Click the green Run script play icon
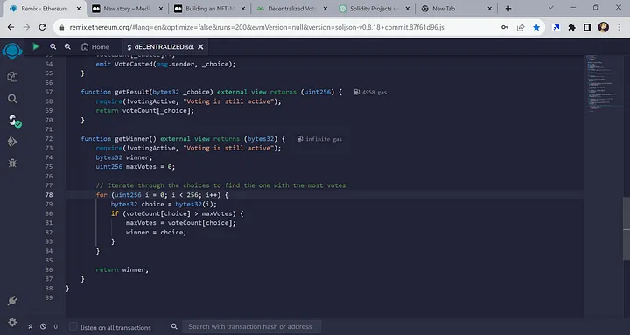 (x=36, y=46)
